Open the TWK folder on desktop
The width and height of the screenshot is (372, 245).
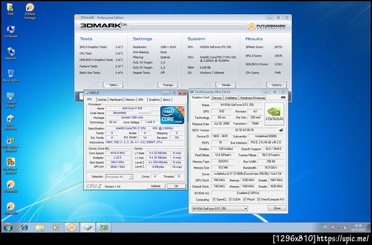10,9
